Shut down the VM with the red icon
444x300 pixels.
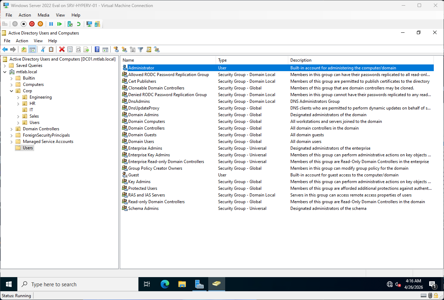32,24
